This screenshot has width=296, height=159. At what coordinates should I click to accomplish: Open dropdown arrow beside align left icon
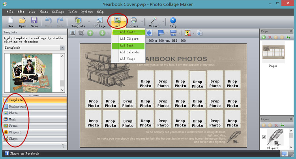(x=167, y=33)
